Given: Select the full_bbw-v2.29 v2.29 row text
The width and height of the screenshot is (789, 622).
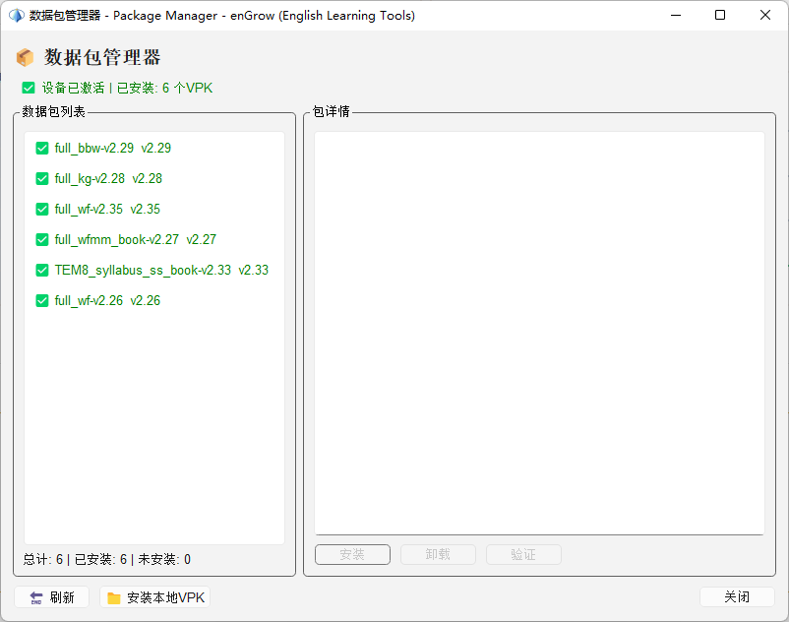Looking at the screenshot, I should (113, 148).
